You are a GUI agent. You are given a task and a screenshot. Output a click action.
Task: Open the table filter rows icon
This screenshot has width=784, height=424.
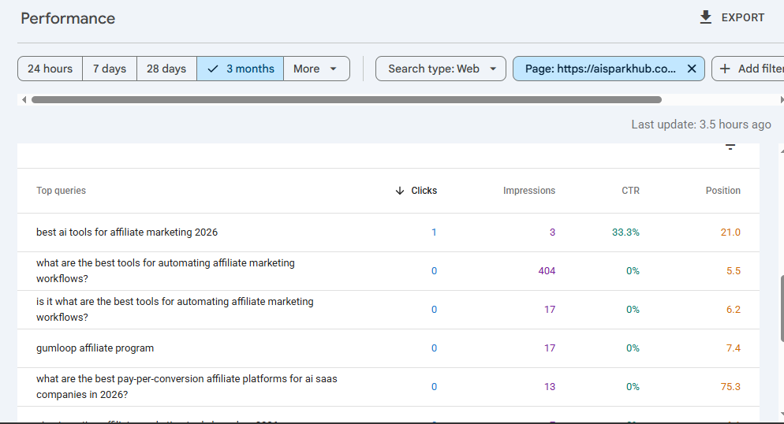click(x=730, y=147)
